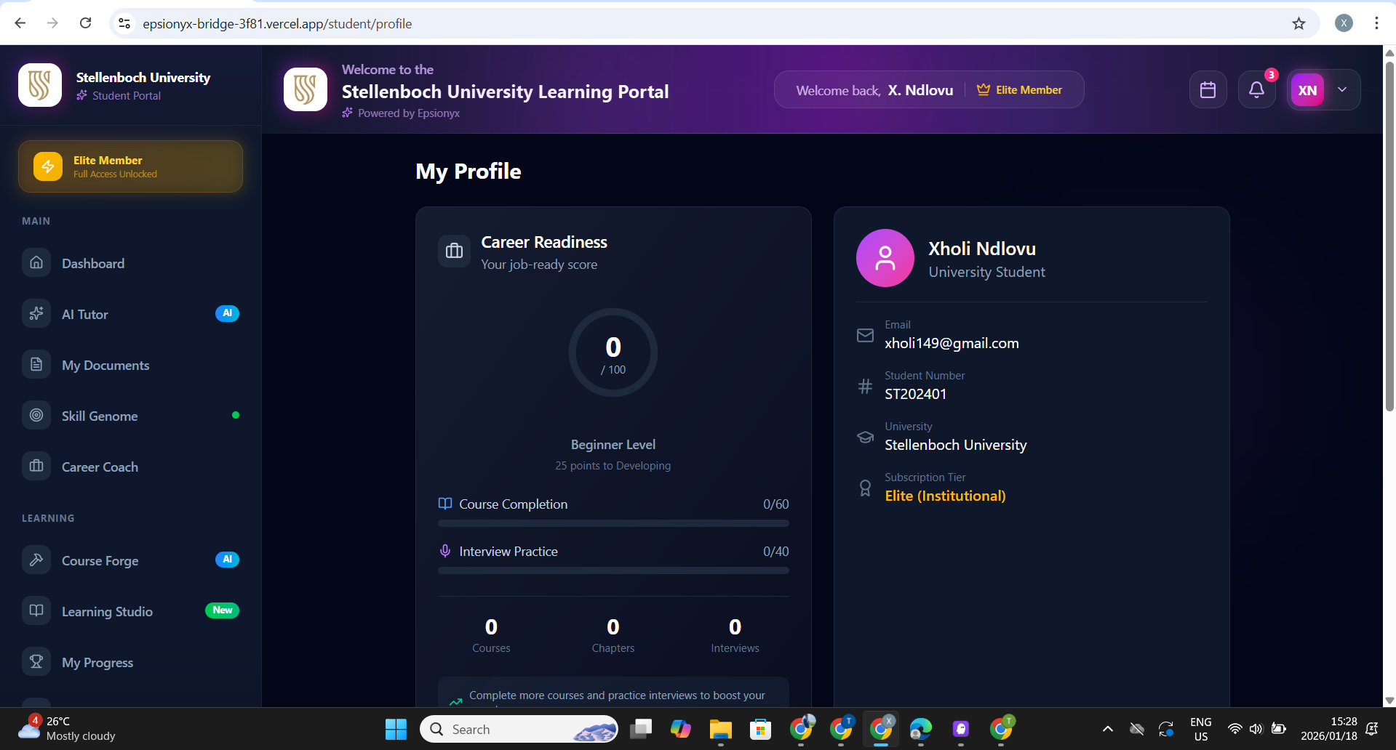
Task: Click the XN avatar badge
Action: click(x=1307, y=90)
